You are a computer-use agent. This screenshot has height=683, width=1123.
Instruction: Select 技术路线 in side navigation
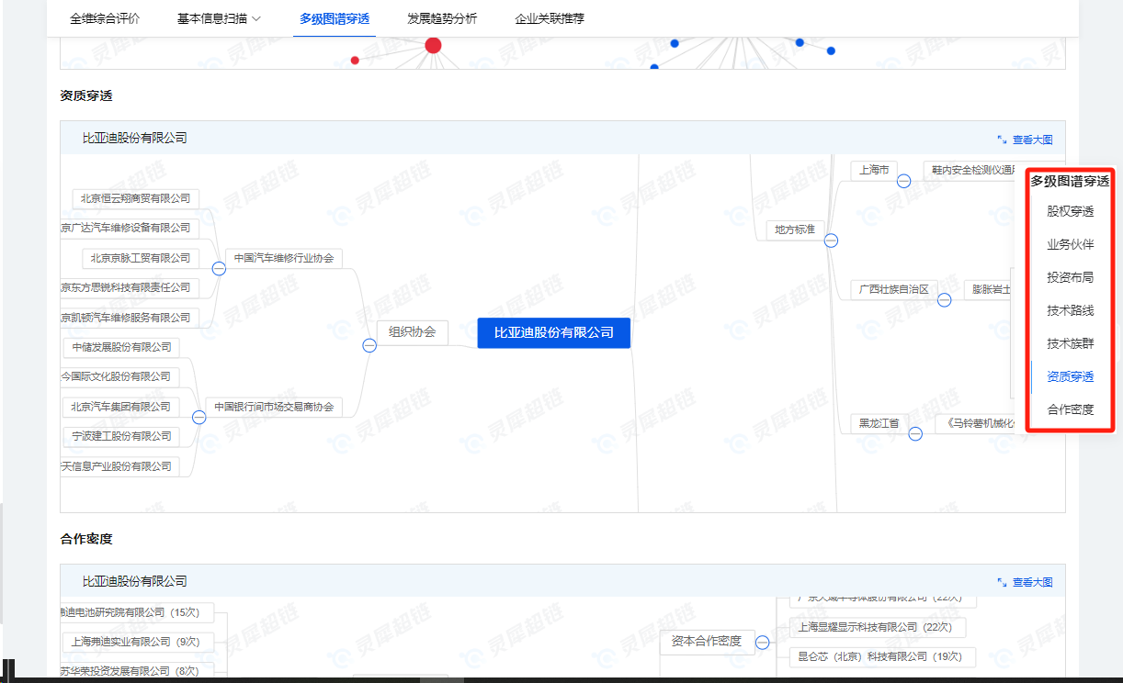(x=1070, y=310)
